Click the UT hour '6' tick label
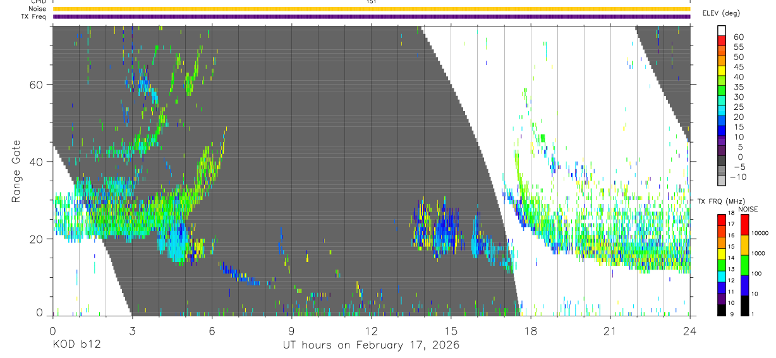 212,330
